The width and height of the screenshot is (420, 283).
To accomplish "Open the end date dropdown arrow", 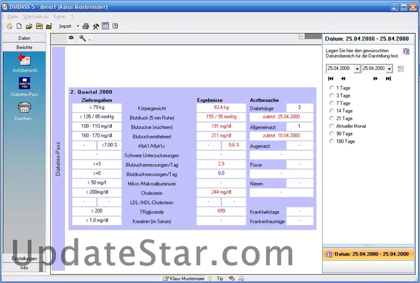I will [389, 69].
